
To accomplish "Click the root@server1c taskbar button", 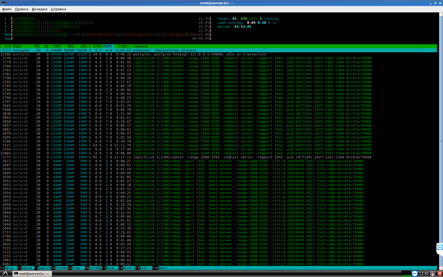I will 32,274.
